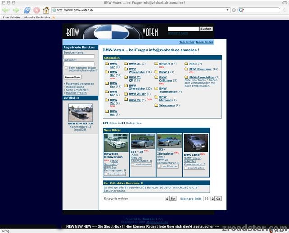The height and width of the screenshot is (233, 289).
Task: Focus the Benutzername input field
Action: [79, 56]
